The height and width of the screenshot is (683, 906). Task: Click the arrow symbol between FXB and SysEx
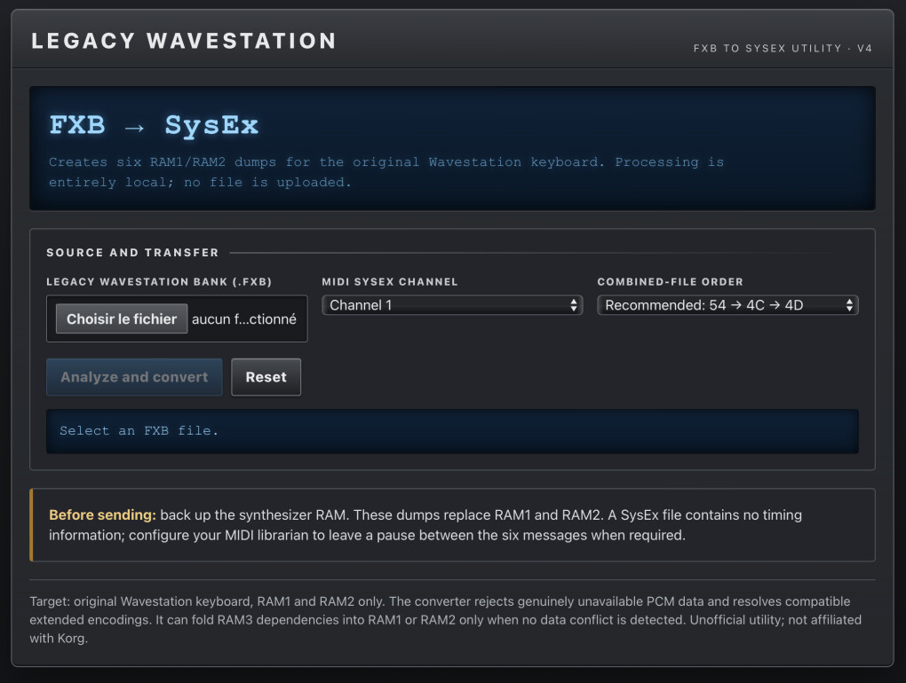pyautogui.click(x=134, y=127)
